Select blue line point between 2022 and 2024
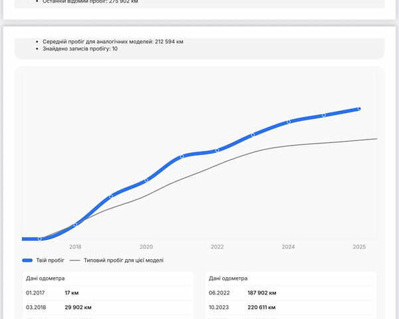 pyautogui.click(x=253, y=135)
